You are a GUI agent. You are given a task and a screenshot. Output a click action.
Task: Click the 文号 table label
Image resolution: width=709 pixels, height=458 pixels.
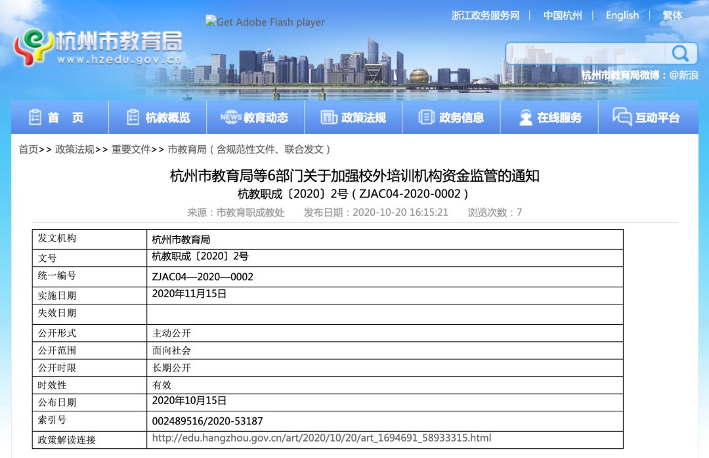[x=47, y=258]
